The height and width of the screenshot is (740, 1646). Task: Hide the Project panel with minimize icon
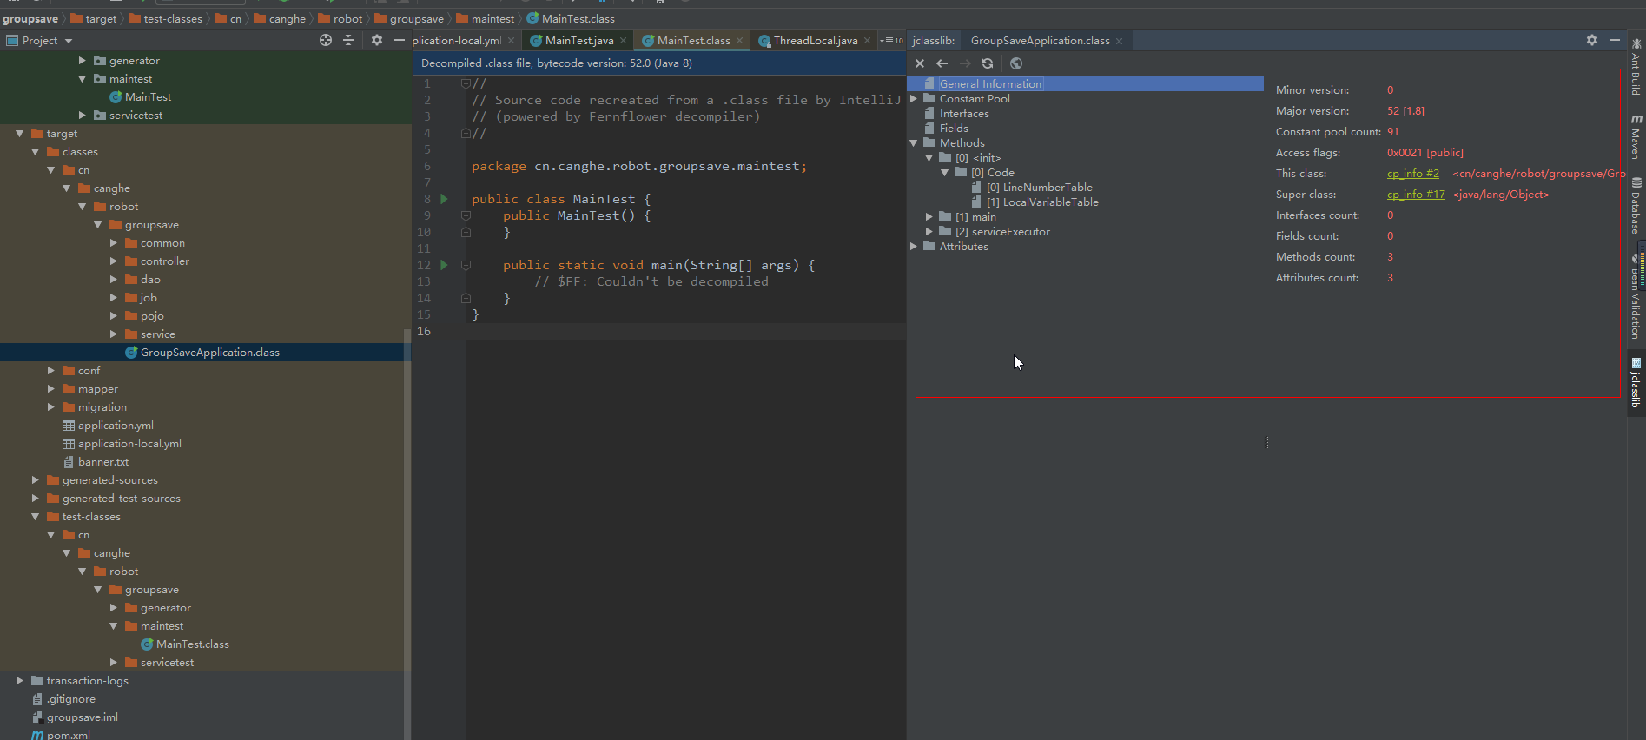pos(400,40)
